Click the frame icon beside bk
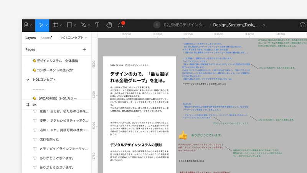 [28, 104]
